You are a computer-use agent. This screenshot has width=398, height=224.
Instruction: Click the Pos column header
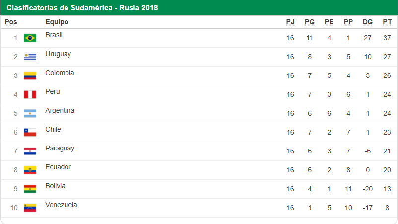pos(11,22)
